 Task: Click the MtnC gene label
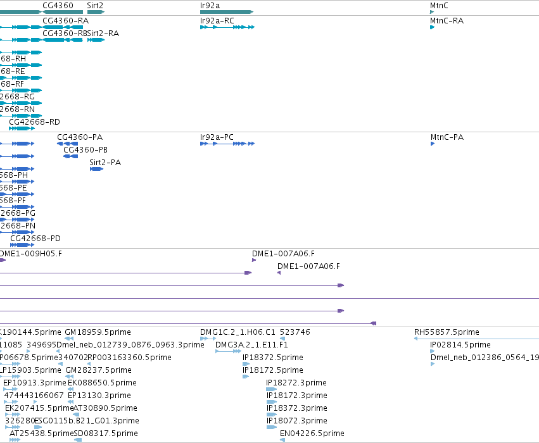[x=439, y=6]
